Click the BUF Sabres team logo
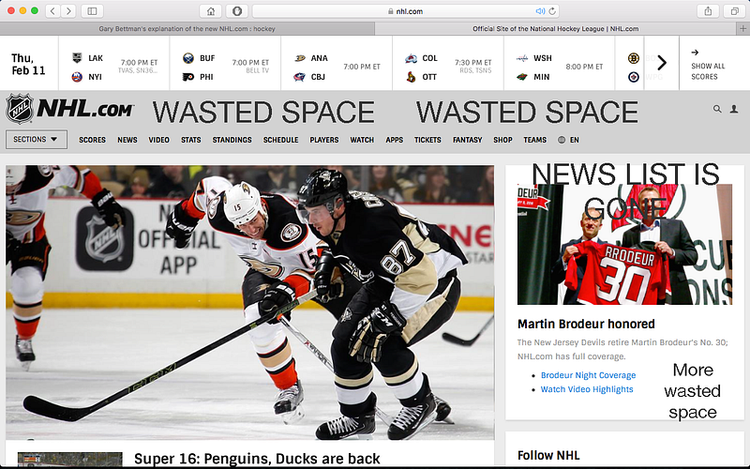The image size is (750, 469). coord(188,58)
